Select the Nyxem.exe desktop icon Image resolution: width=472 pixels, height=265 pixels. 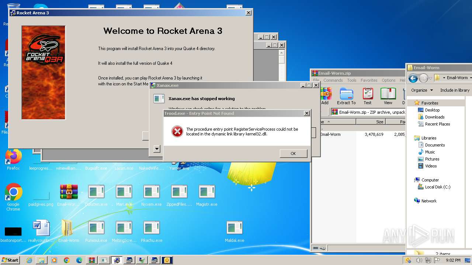151,195
